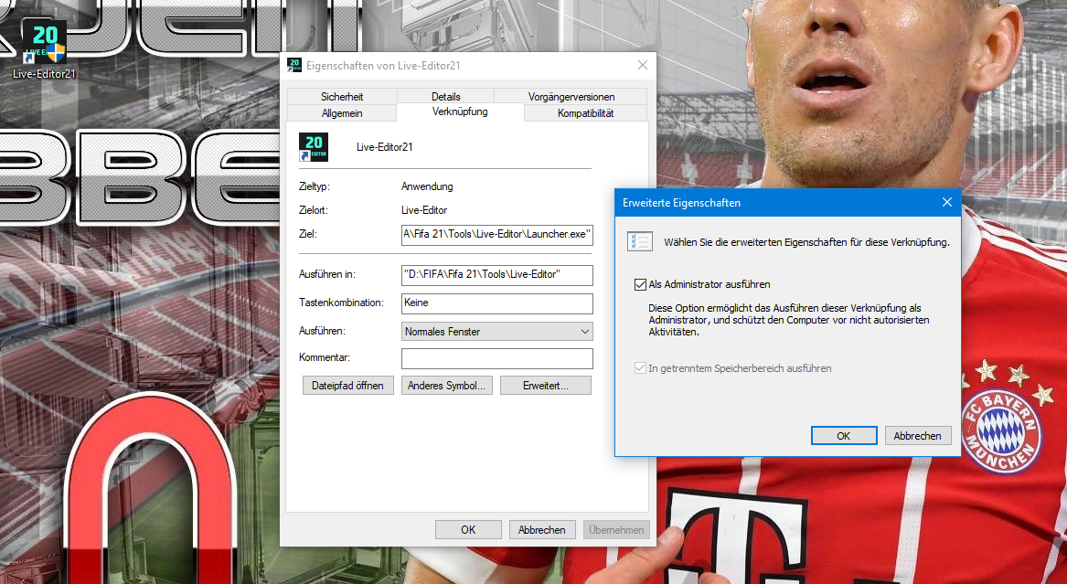Switch to the Details tab
Viewport: 1067px width, 584px height.
[x=445, y=97]
